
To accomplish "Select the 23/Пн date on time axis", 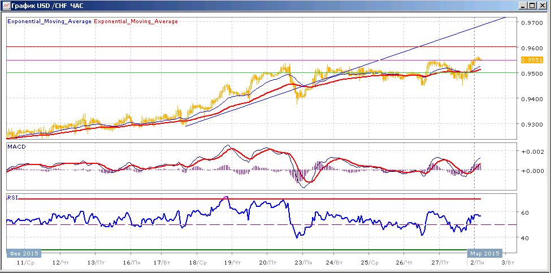I will [x=303, y=262].
